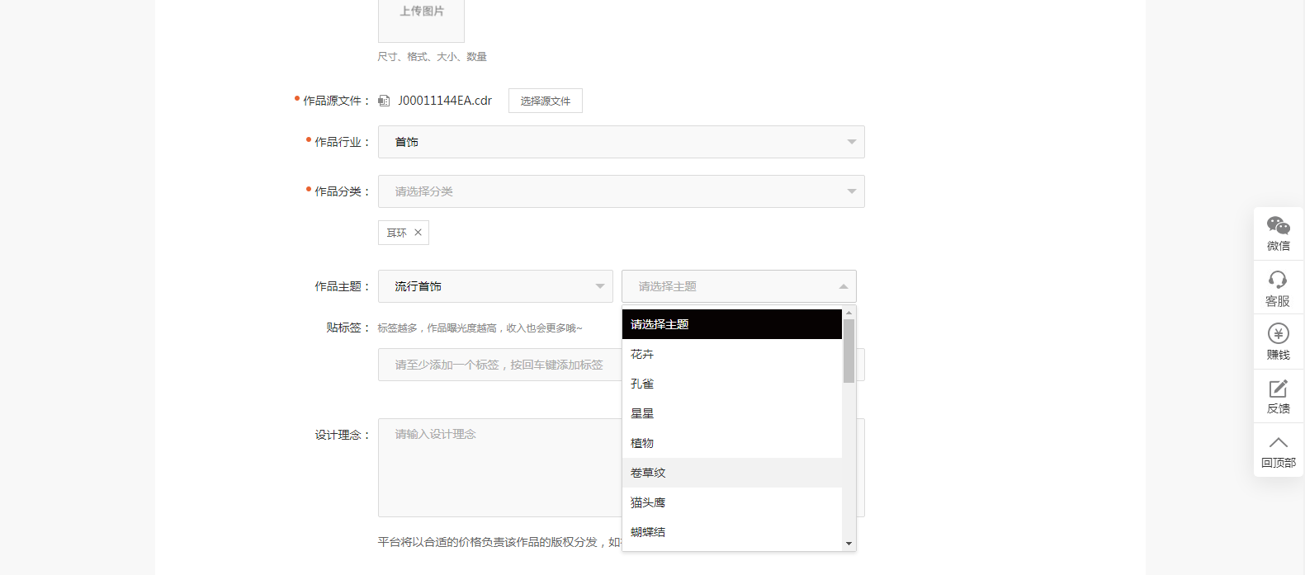Image resolution: width=1305 pixels, height=575 pixels.
Task: Choose 孔雀 from the theme list
Action: [732, 384]
